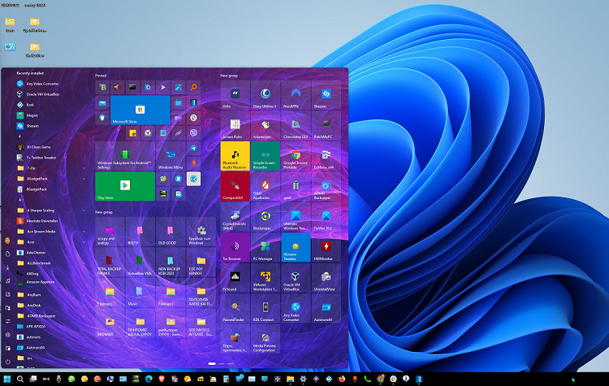
Task: Open Search from the taskbar
Action: [20, 379]
